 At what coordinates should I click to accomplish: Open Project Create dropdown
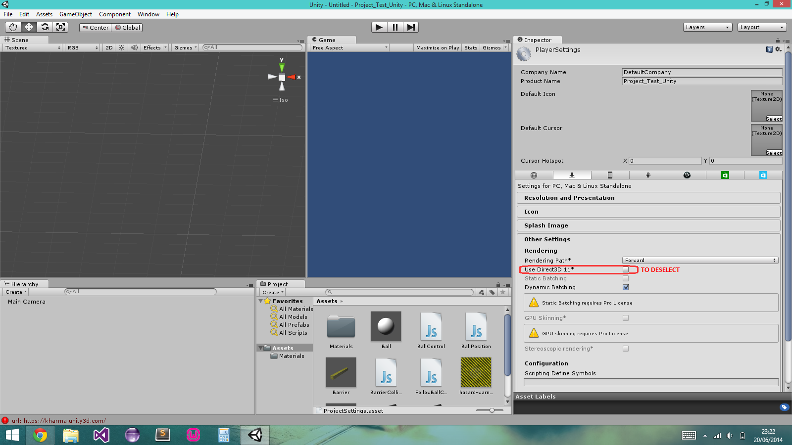coord(273,292)
